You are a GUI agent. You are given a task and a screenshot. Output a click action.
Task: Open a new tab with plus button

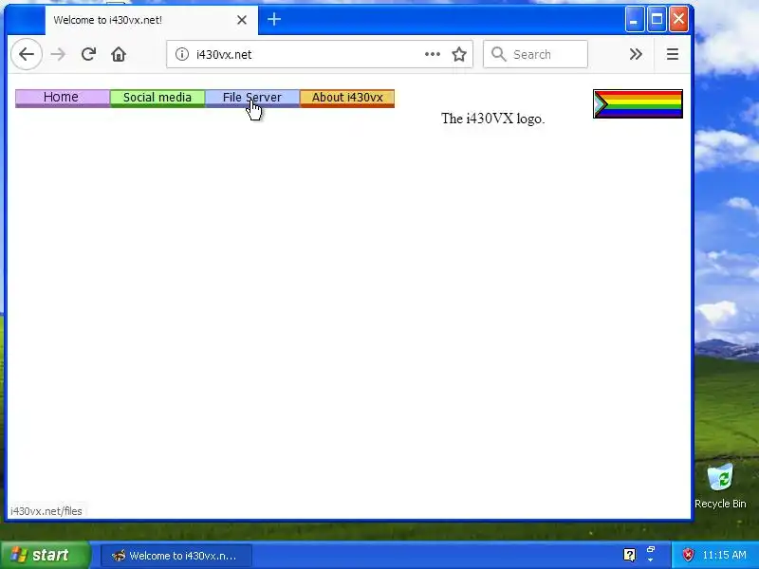274,19
